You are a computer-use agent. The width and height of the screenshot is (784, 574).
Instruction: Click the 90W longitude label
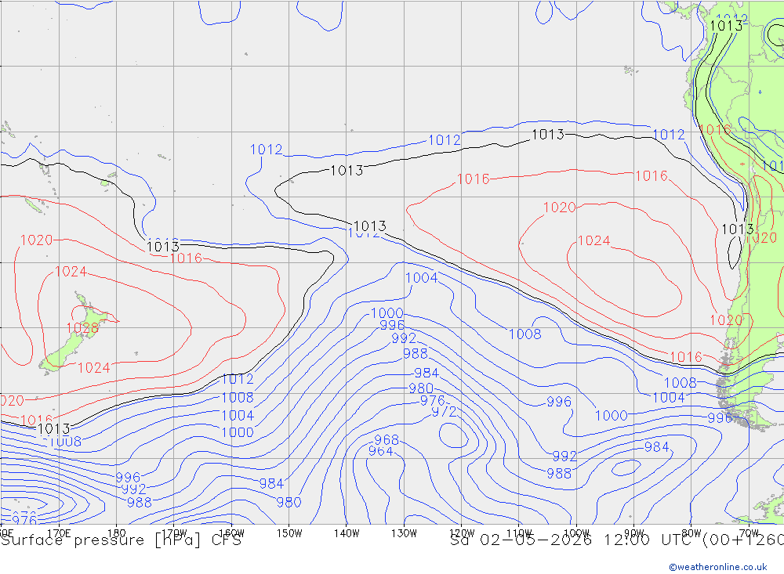(634, 533)
